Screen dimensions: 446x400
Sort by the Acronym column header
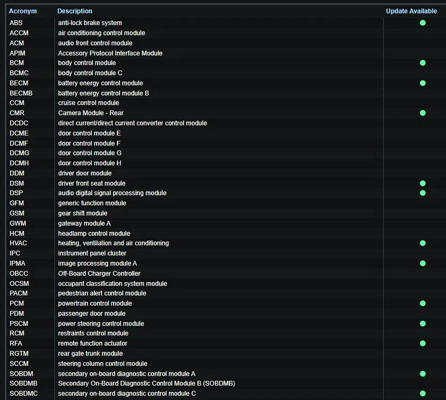pyautogui.click(x=23, y=11)
